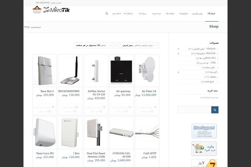Open the rightmost active shop menu item
This screenshot has width=251, height=167.
coord(211,14)
